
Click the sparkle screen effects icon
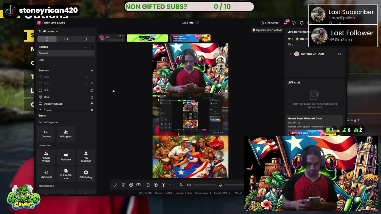(x=138, y=185)
